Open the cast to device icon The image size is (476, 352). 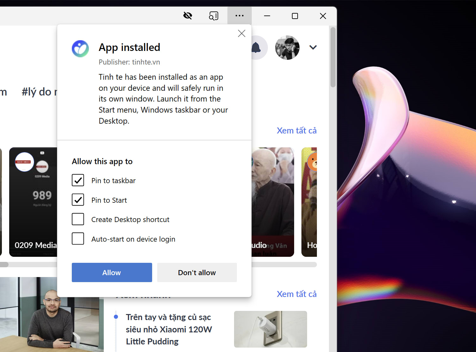pos(213,15)
